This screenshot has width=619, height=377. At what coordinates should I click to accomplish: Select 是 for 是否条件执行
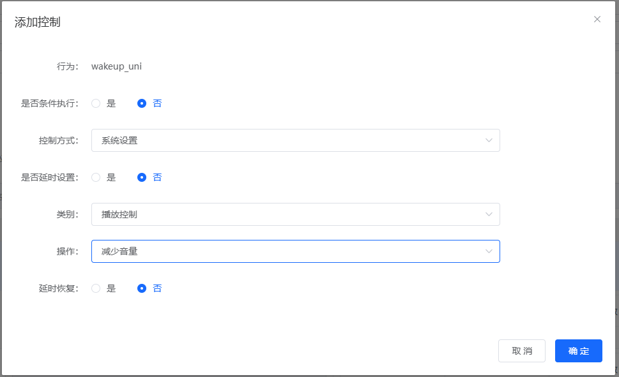pyautogui.click(x=96, y=103)
